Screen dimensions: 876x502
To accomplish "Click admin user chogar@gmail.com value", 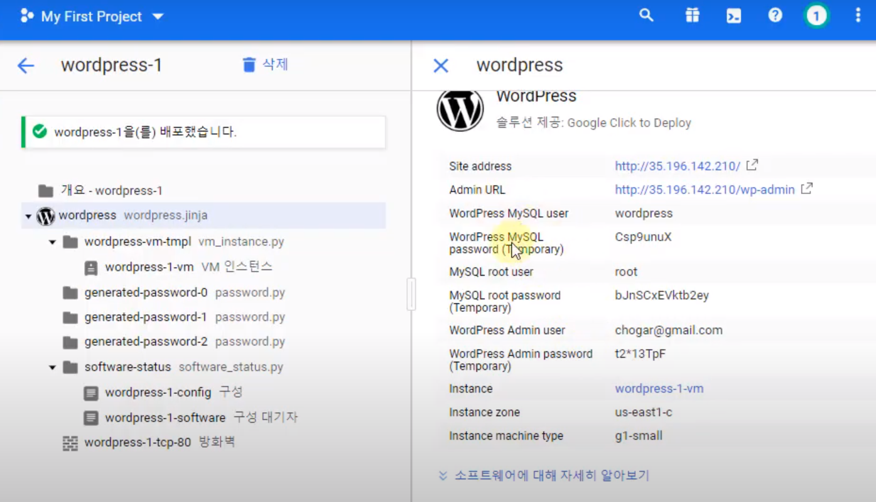I will tap(669, 330).
